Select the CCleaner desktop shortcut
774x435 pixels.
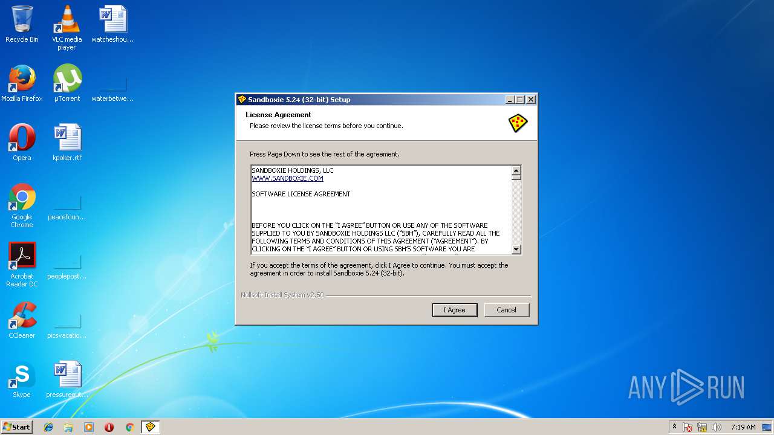22,320
